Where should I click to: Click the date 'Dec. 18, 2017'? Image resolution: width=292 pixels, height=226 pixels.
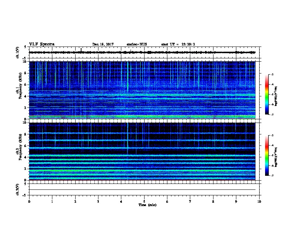click(103, 44)
